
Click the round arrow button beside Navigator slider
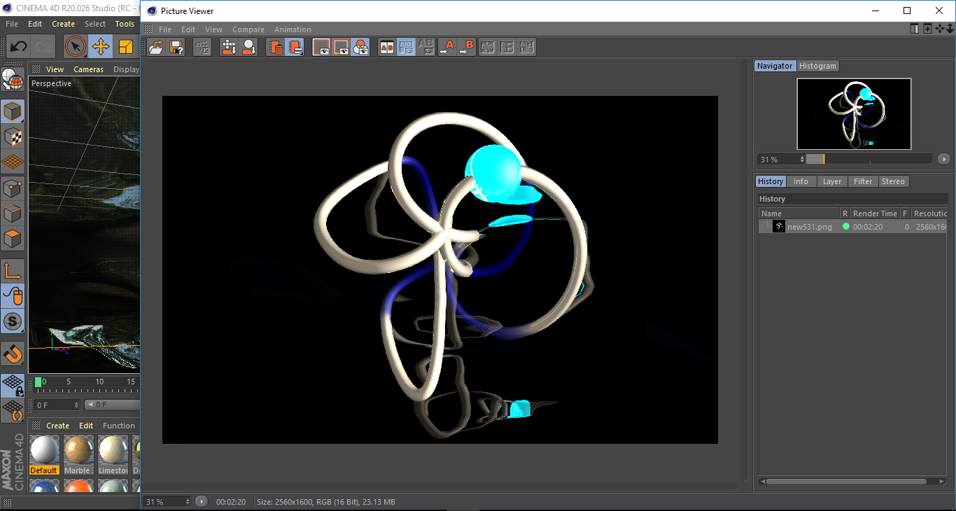pyautogui.click(x=944, y=159)
